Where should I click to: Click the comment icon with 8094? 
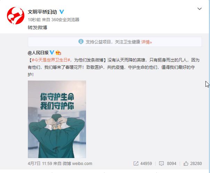pyautogui.click(x=161, y=164)
